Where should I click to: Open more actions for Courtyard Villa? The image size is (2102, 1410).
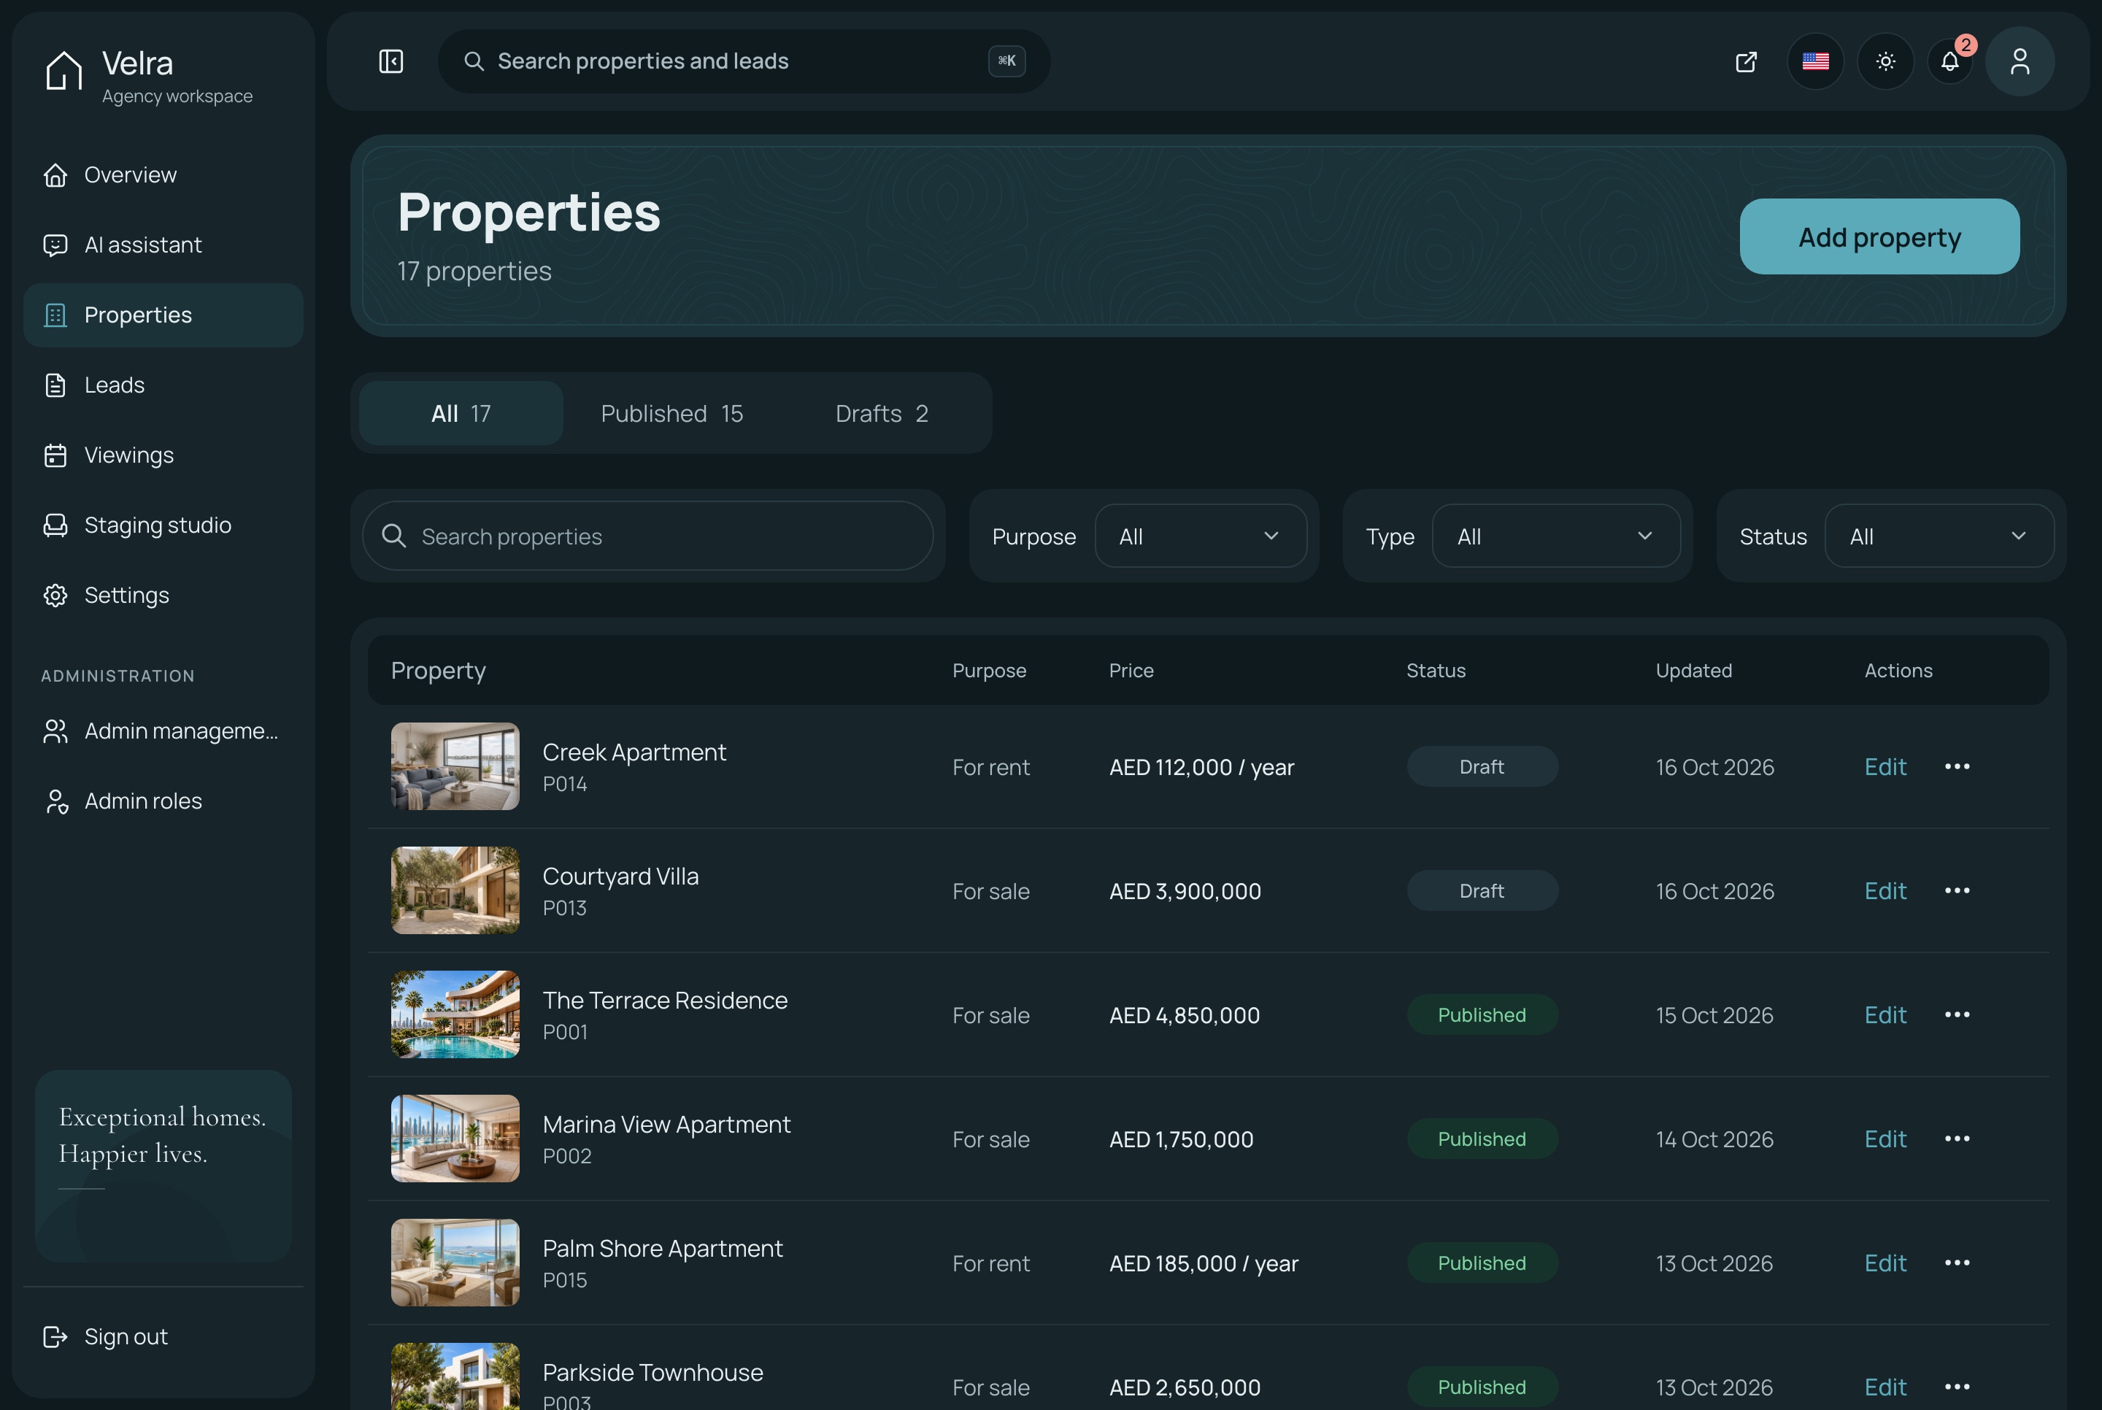pyautogui.click(x=1956, y=891)
